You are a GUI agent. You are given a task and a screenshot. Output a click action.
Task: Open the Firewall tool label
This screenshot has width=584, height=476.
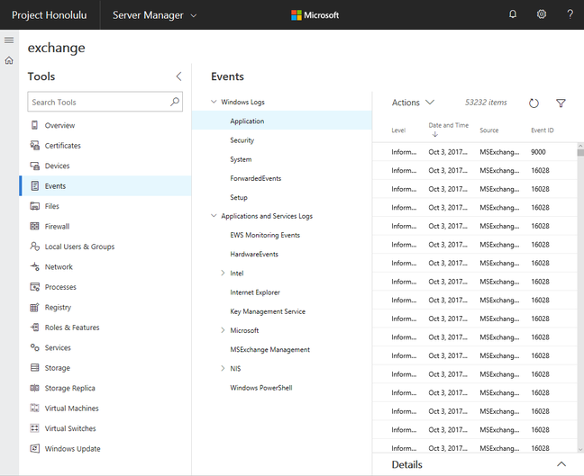[57, 226]
